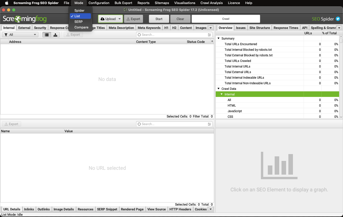The image size is (343, 217).
Task: Click the add column plus icon
Action: 212,41
